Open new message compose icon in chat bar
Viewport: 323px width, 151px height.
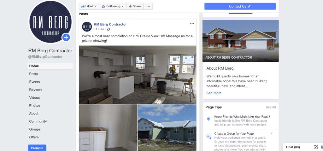pos(315,147)
